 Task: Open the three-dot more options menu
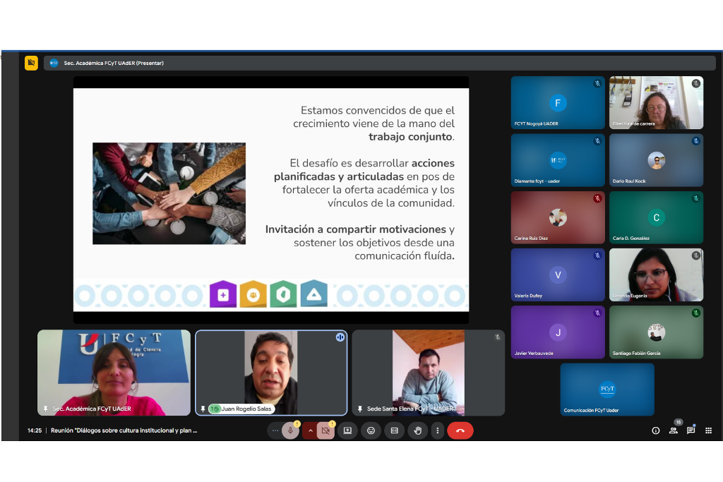point(438,430)
